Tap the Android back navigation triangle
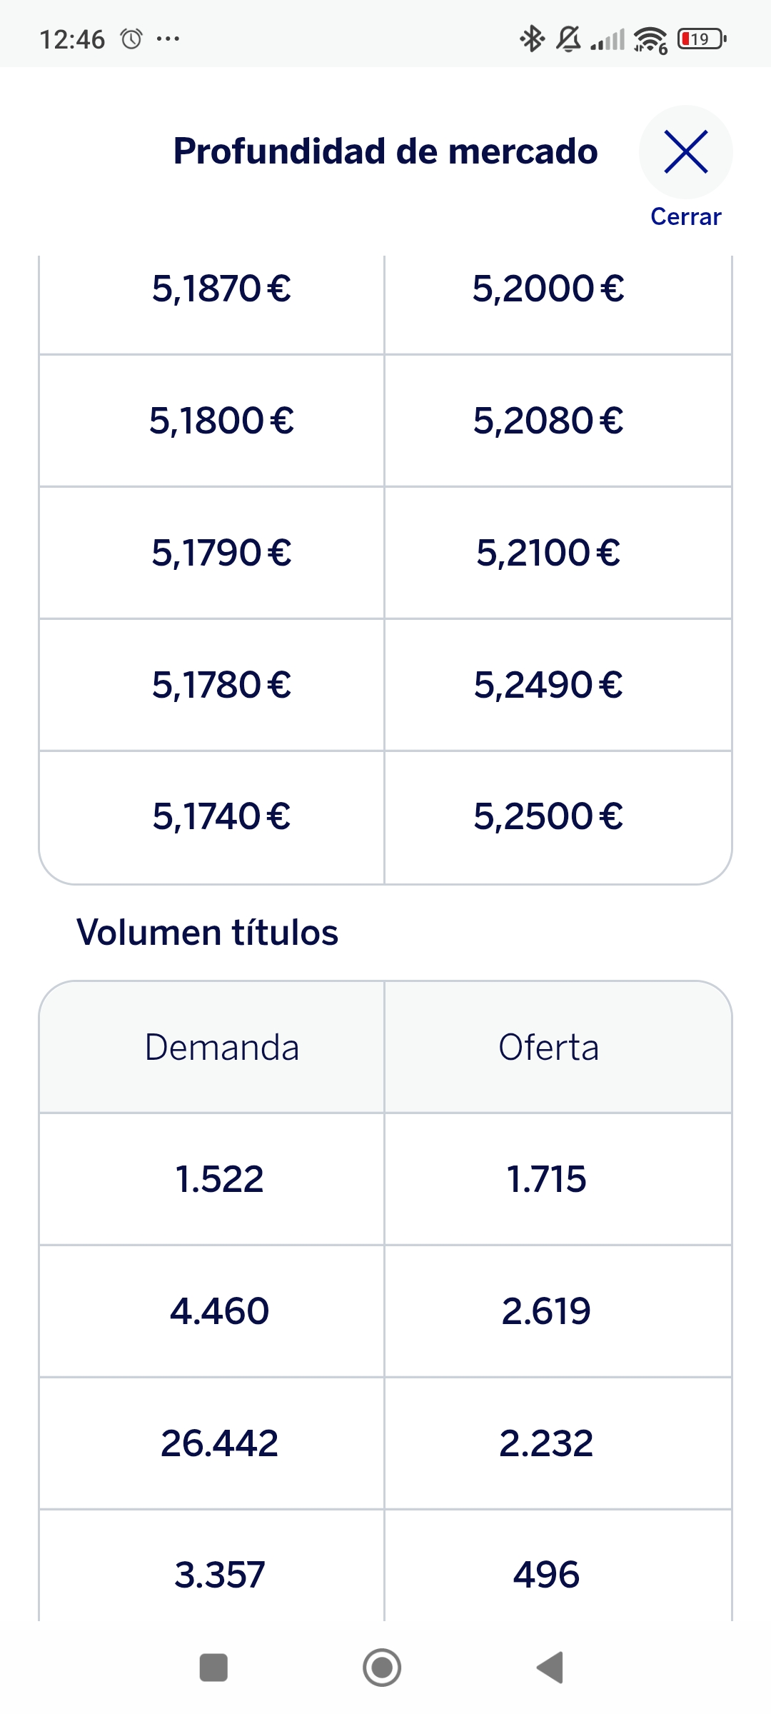The height and width of the screenshot is (1714, 771). coord(550,1668)
